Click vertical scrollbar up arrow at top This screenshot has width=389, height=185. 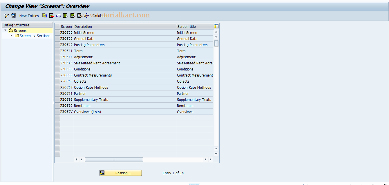point(216,32)
